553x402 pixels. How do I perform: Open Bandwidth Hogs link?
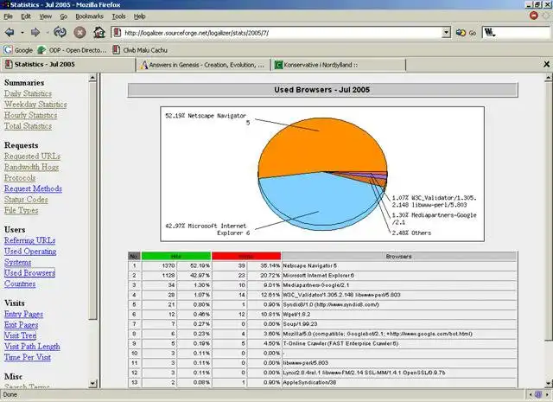pos(31,168)
